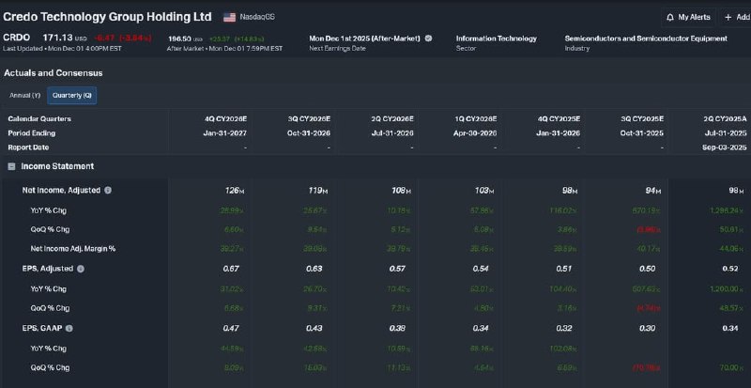Click the 0.47 GAAP EPS value
751x388 pixels.
click(231, 329)
